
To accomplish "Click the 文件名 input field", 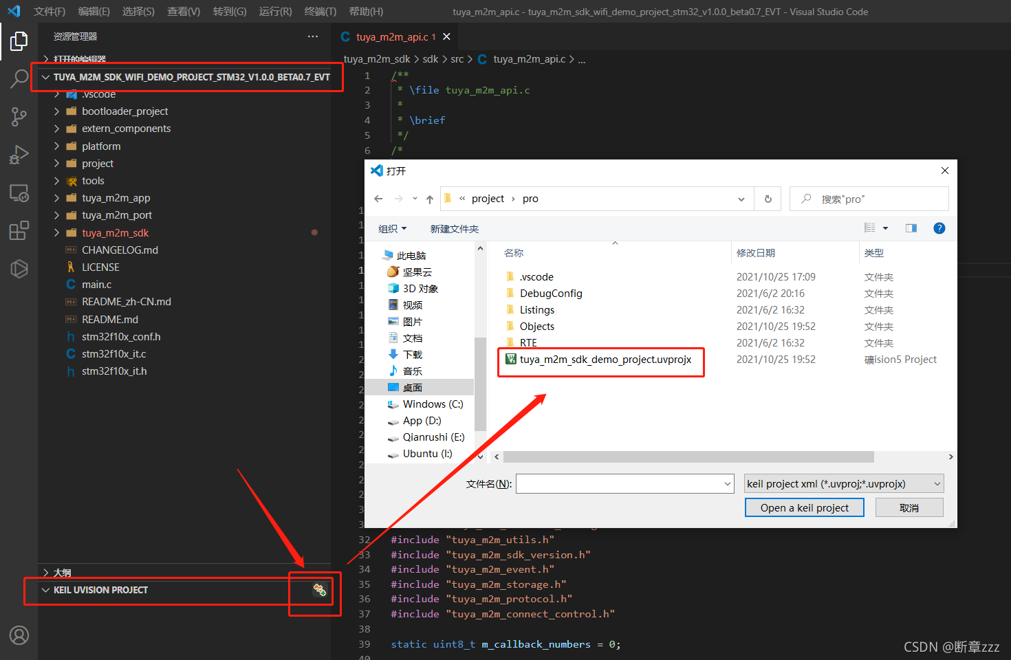I will pyautogui.click(x=619, y=484).
